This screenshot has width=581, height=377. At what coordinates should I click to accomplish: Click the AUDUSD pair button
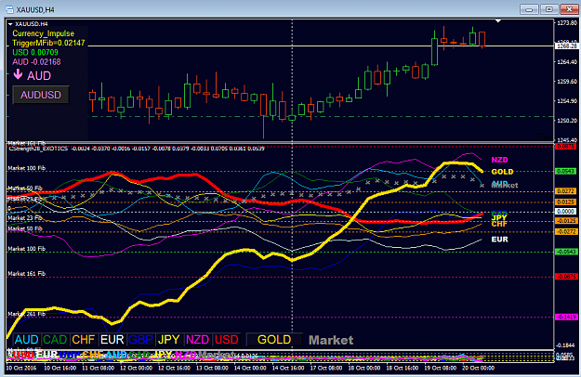[41, 95]
